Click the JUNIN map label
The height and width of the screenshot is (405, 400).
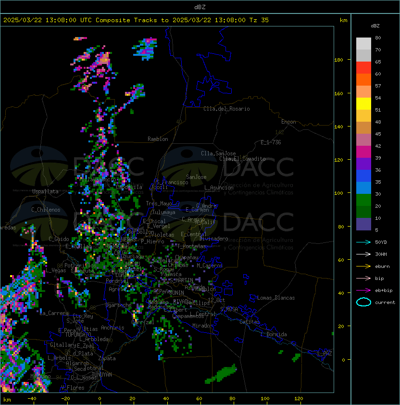point(176,292)
